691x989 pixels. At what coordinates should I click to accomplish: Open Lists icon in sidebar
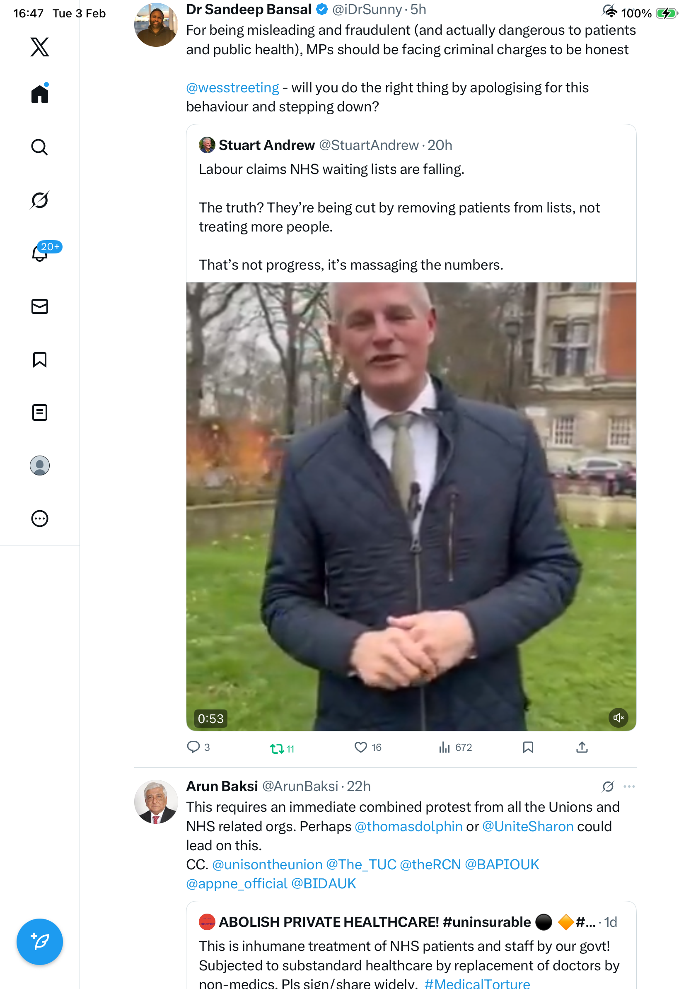click(40, 412)
